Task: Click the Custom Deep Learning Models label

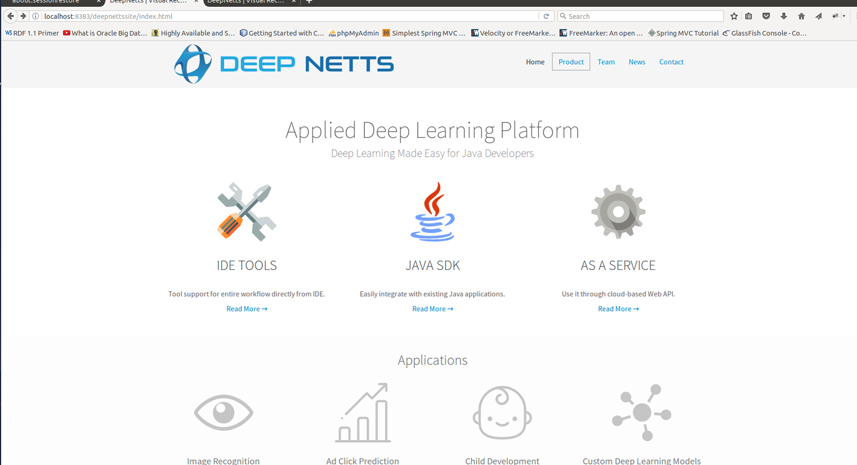Action: (x=642, y=460)
